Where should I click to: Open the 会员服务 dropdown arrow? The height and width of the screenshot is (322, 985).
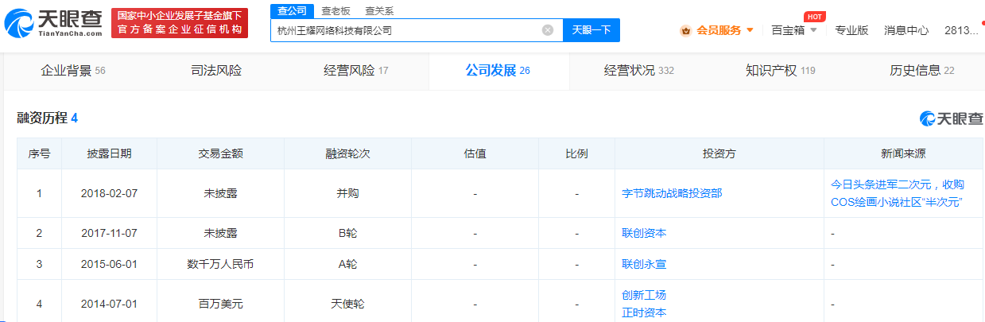[750, 30]
